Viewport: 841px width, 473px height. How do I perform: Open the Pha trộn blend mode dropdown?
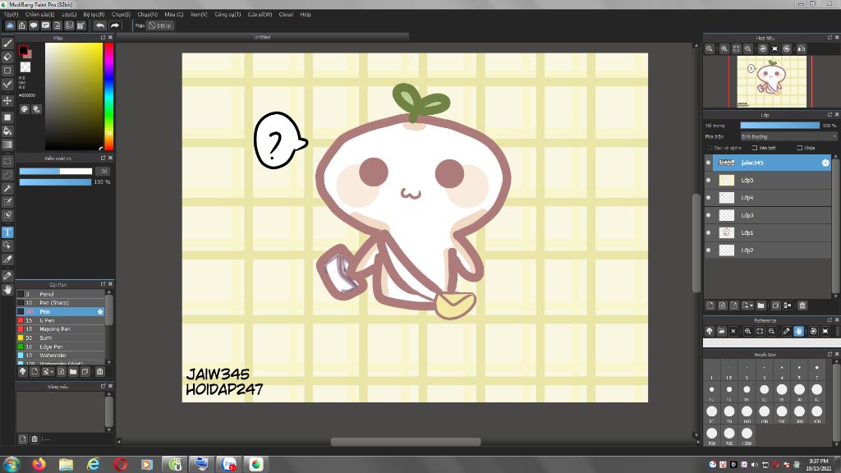(x=788, y=137)
